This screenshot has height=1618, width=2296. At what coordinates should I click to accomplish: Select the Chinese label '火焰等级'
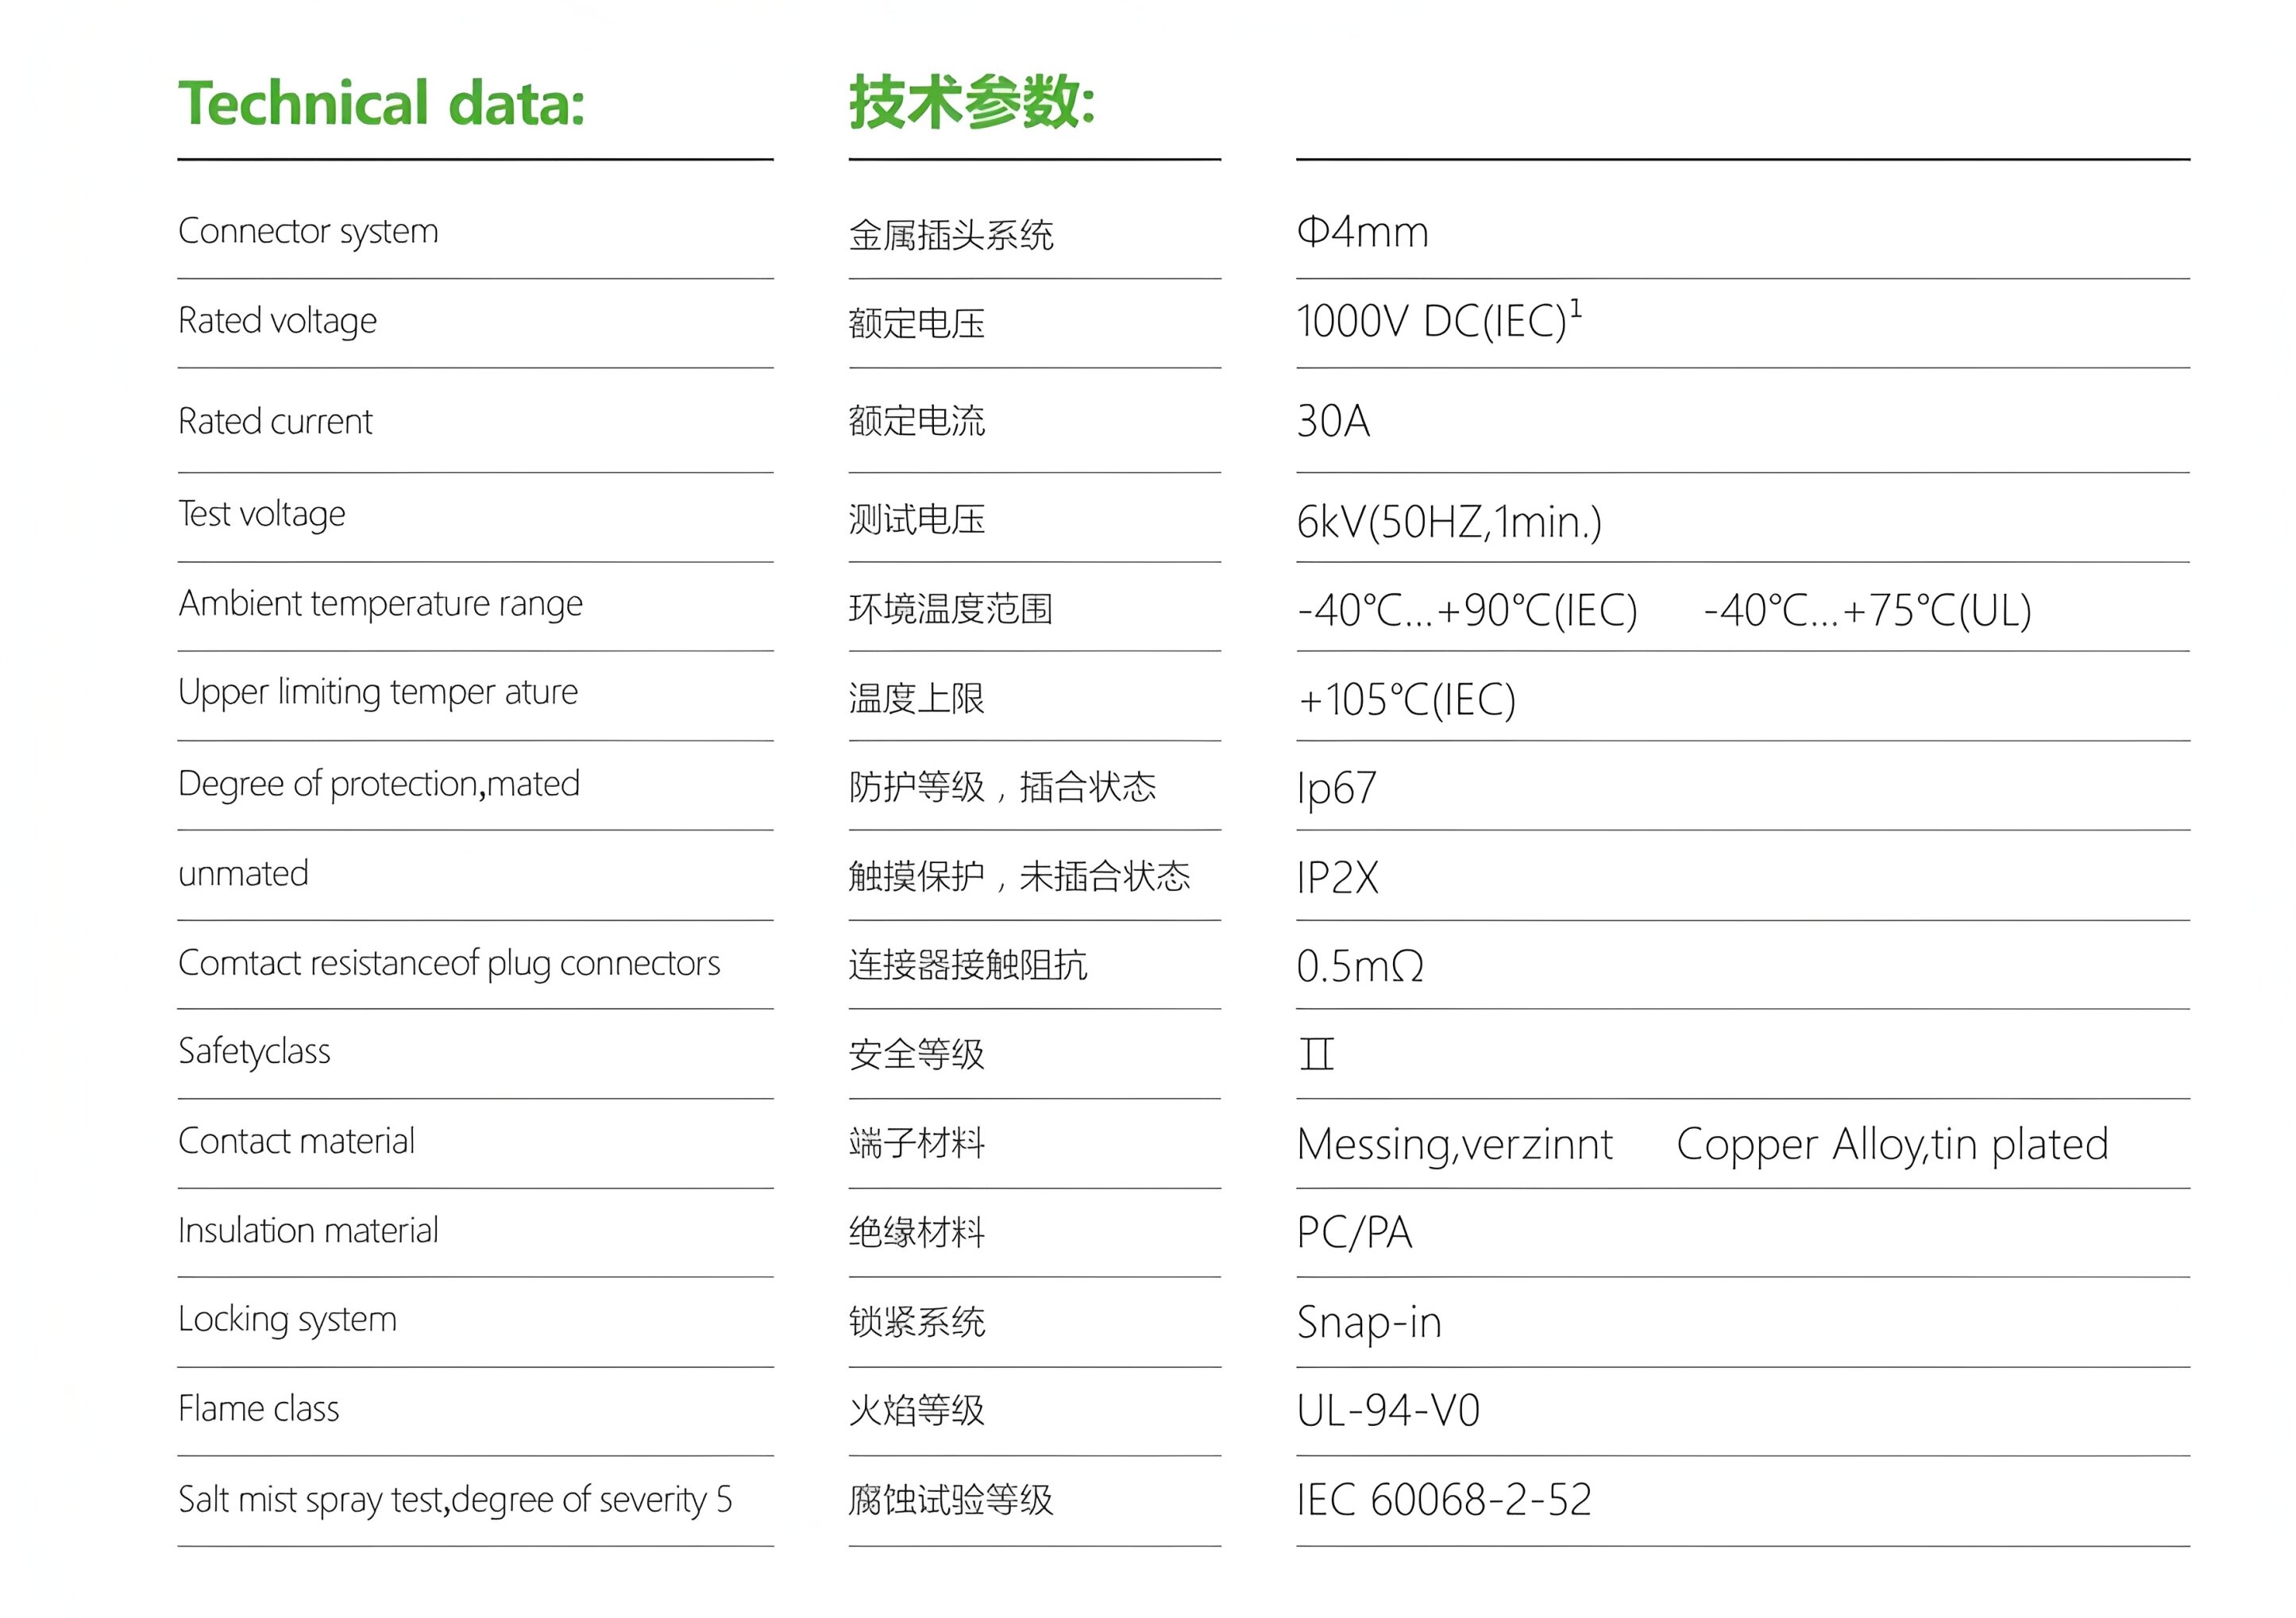pos(917,1411)
